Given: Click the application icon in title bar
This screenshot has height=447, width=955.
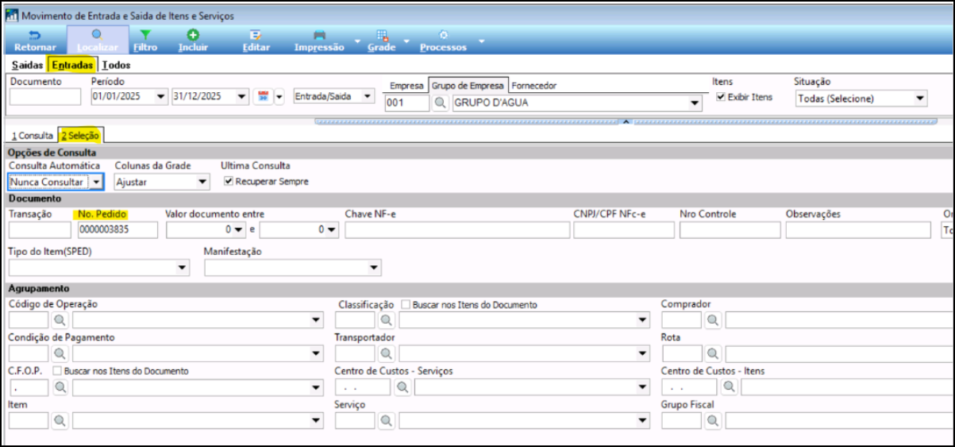Looking at the screenshot, I should coord(12,16).
